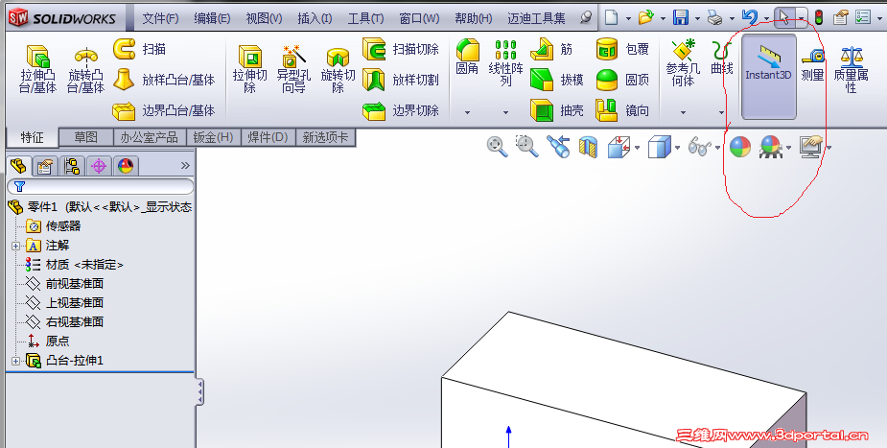This screenshot has width=887, height=448.
Task: Open the 视图(V) menu
Action: [x=264, y=18]
